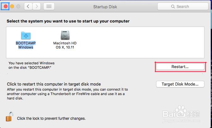Close the Startup Disk window

pos(5,6)
